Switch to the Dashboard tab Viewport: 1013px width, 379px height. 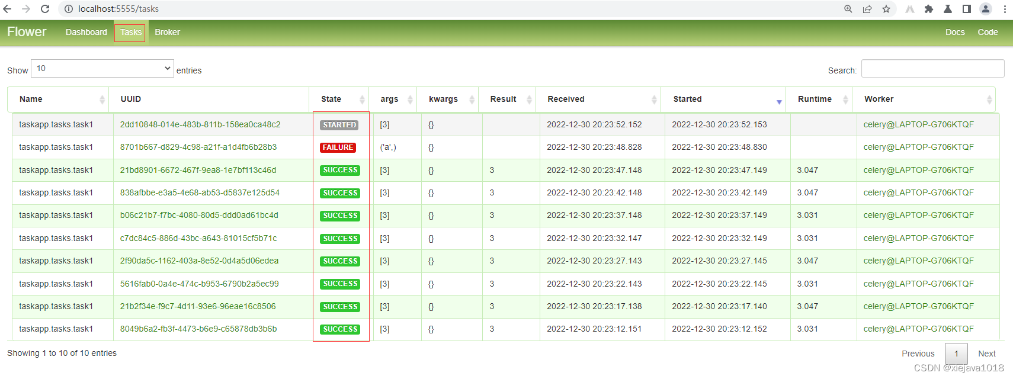pyautogui.click(x=86, y=32)
